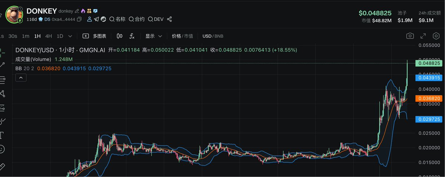Image resolution: width=445 pixels, height=177 pixels.
Task: Switch denomination to BNB
Action: (x=218, y=36)
